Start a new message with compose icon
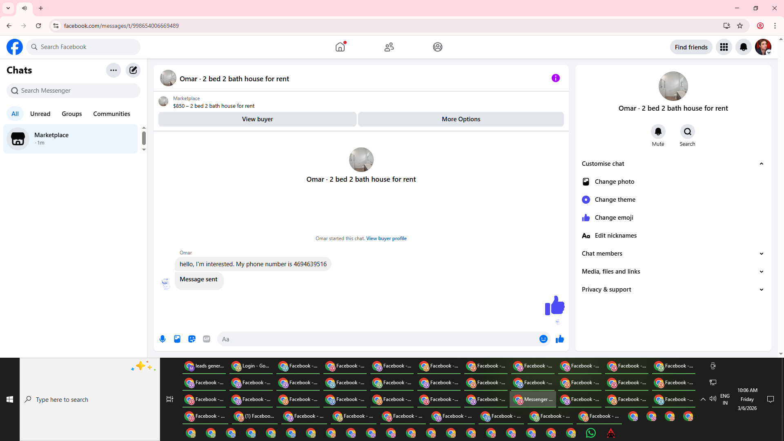This screenshot has width=784, height=441. [133, 70]
